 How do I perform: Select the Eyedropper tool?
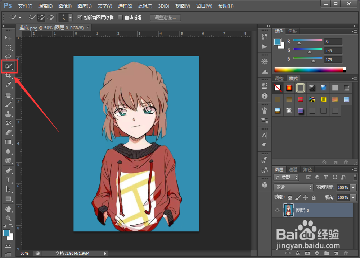pyautogui.click(x=8, y=85)
